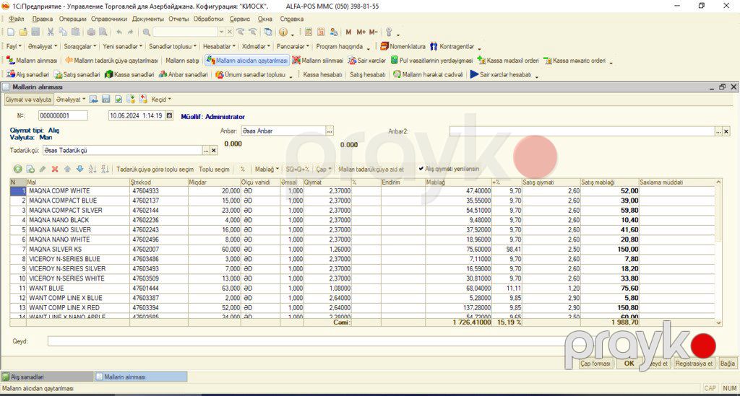Image resolution: width=740 pixels, height=396 pixels.
Task: Open the Keçid dropdown in document
Action: pos(161,100)
